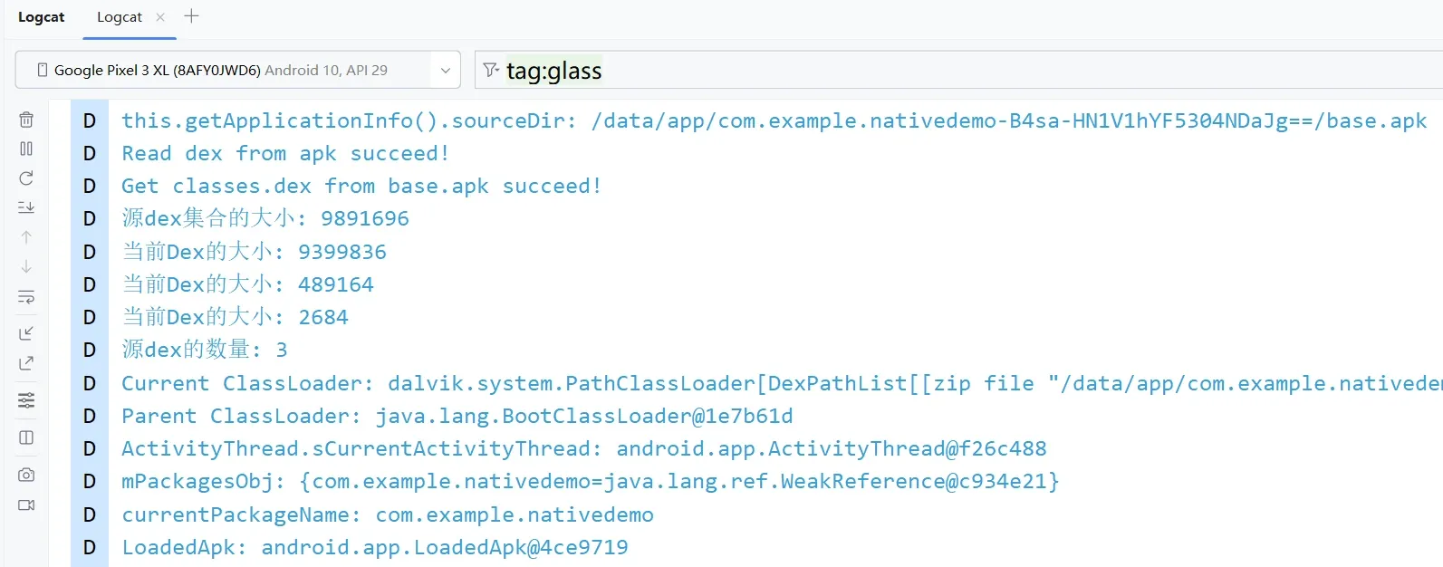Add a new Logcat tab
The image size is (1443, 567).
click(191, 16)
